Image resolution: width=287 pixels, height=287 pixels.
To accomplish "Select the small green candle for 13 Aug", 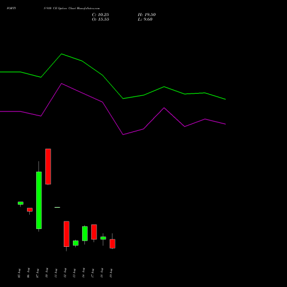I will 76,243.
